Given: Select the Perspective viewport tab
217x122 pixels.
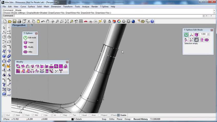Looking at the screenshot, I should [x=19, y=25].
